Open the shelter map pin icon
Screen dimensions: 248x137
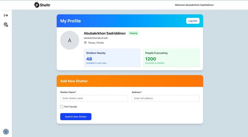6,25
